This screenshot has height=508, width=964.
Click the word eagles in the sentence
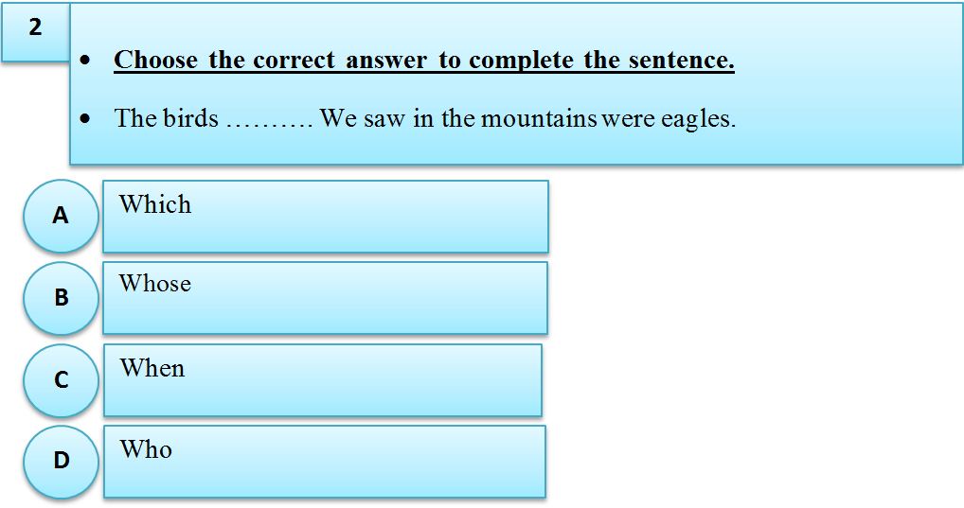click(698, 119)
